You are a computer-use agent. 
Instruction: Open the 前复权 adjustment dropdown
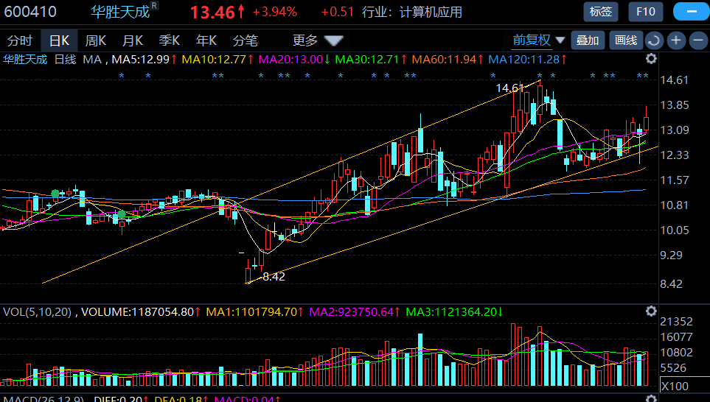(x=532, y=40)
